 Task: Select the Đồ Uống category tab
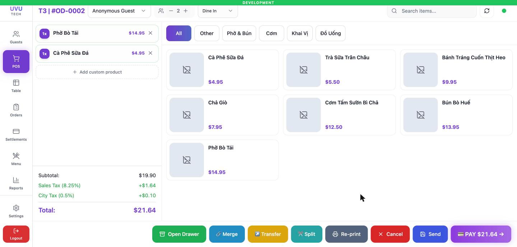331,33
